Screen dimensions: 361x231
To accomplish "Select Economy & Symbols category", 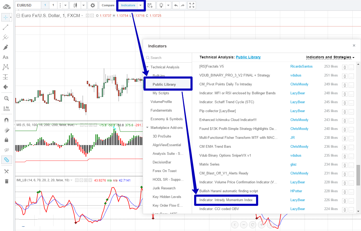I will 167,119.
